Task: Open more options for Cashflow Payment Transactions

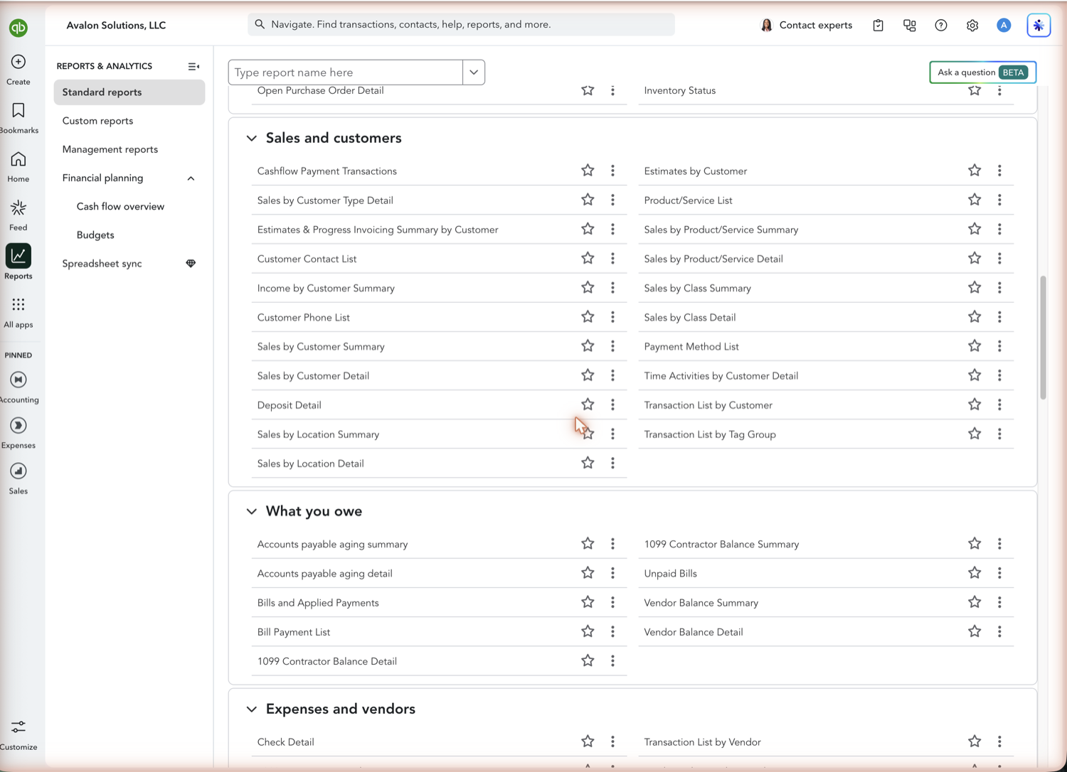Action: coord(612,171)
